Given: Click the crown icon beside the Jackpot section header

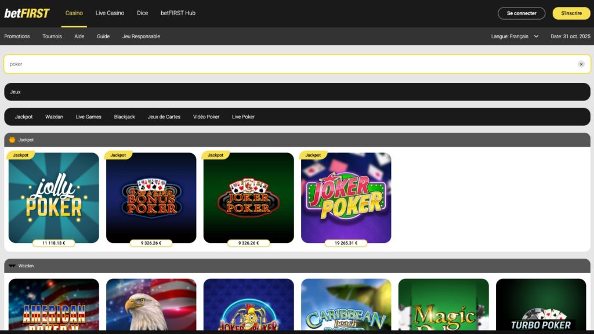Looking at the screenshot, I should coord(11,140).
